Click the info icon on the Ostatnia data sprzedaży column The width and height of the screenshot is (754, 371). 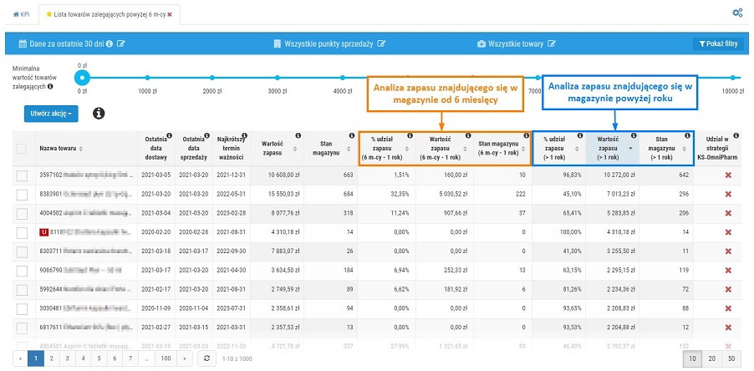tap(206, 135)
